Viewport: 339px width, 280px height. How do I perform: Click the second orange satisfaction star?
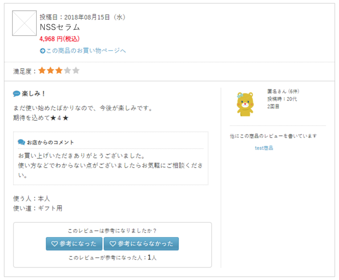tap(50, 70)
